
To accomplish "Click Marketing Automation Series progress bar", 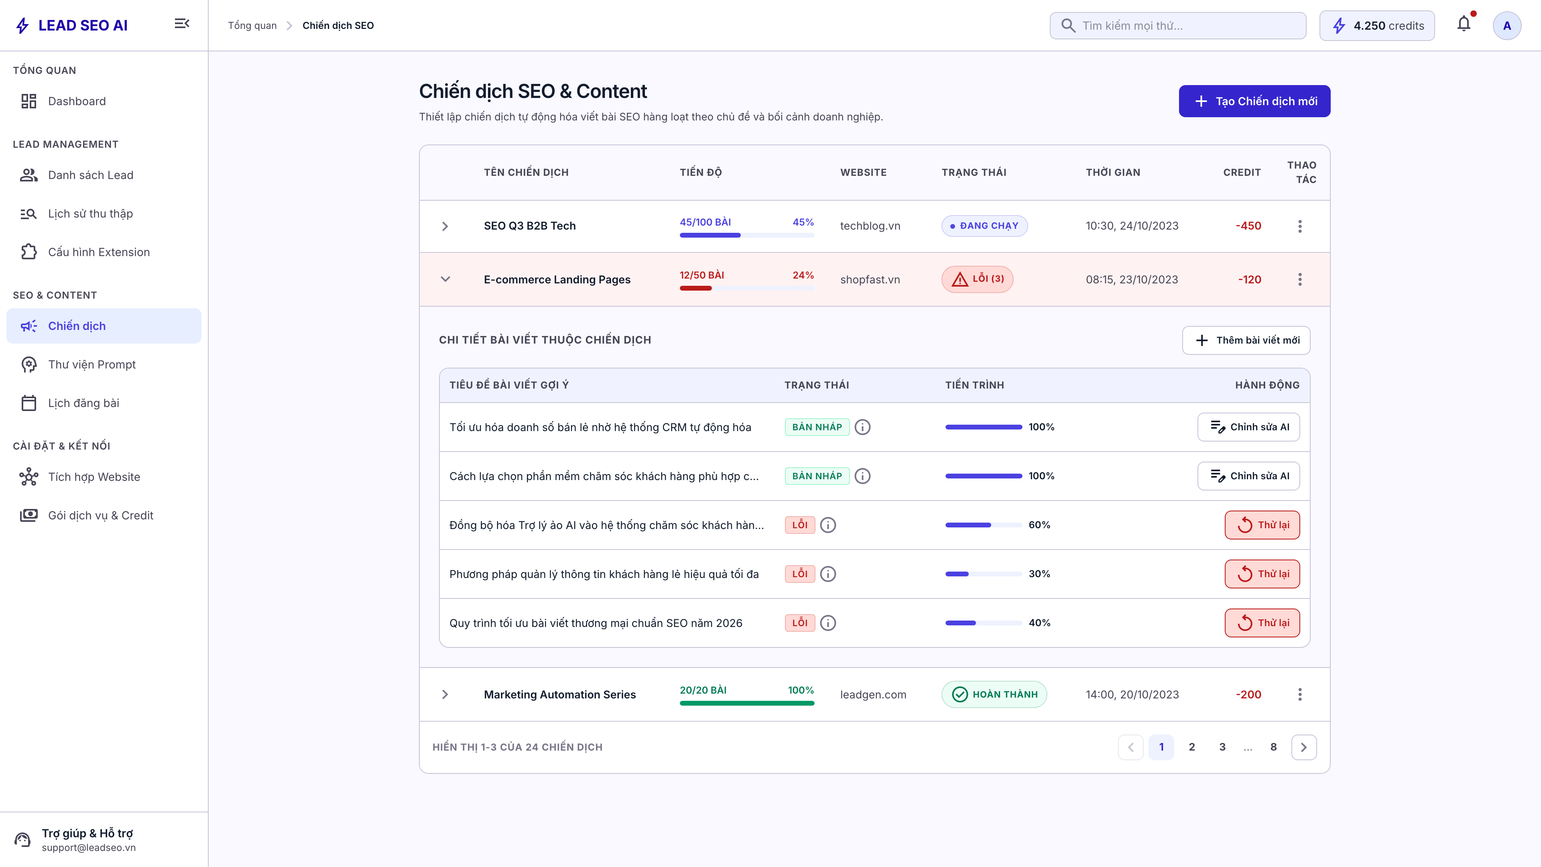I will [746, 704].
